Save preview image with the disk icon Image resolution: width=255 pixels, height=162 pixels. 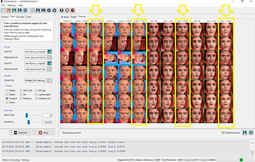[245, 132]
